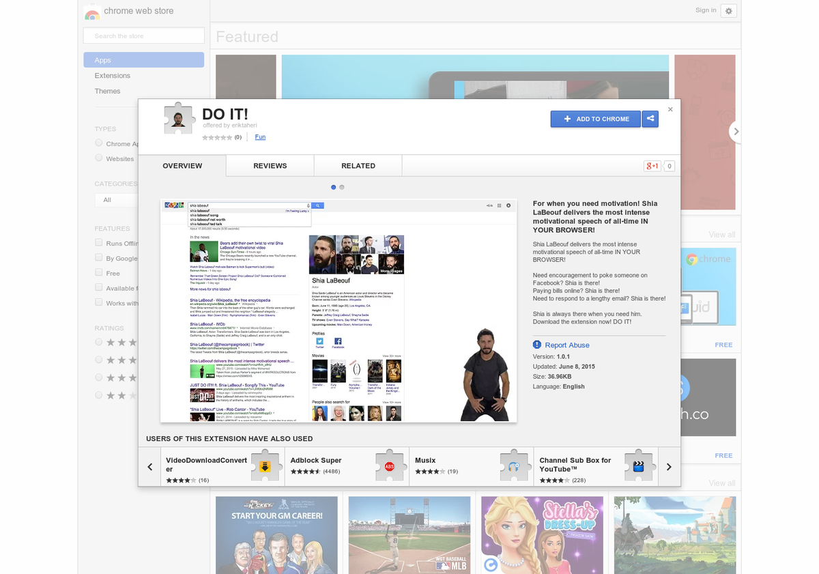
Task: Click the DO IT! screenshot preview image
Action: 339,311
